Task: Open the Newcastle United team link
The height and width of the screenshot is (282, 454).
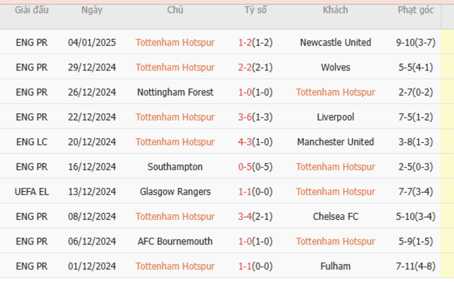Action: (335, 43)
